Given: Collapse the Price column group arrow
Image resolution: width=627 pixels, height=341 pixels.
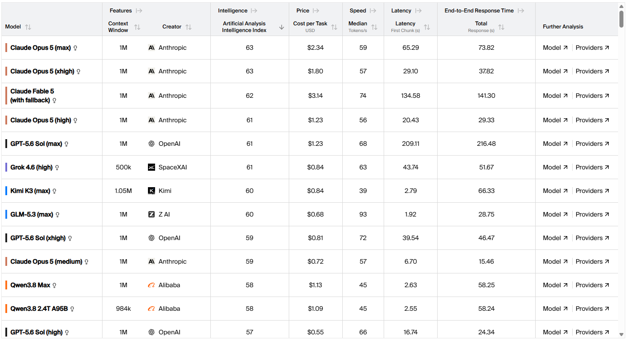Looking at the screenshot, I should click(x=316, y=11).
